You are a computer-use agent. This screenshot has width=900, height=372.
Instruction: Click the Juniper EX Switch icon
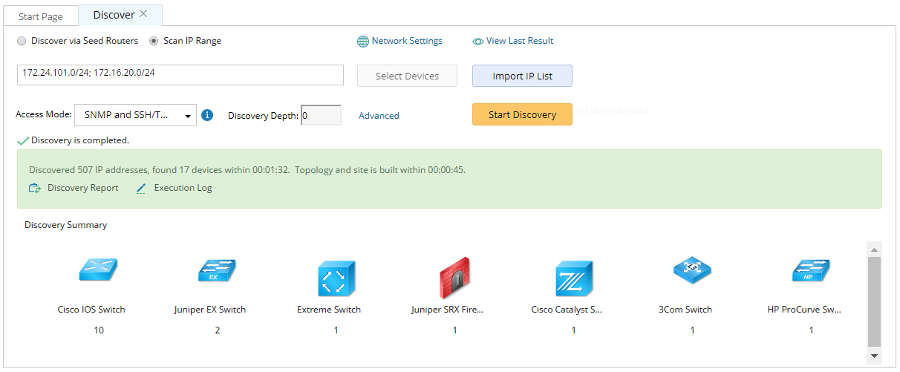click(x=217, y=272)
